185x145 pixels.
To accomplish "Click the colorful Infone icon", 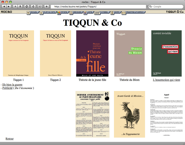I will point(59,13).
